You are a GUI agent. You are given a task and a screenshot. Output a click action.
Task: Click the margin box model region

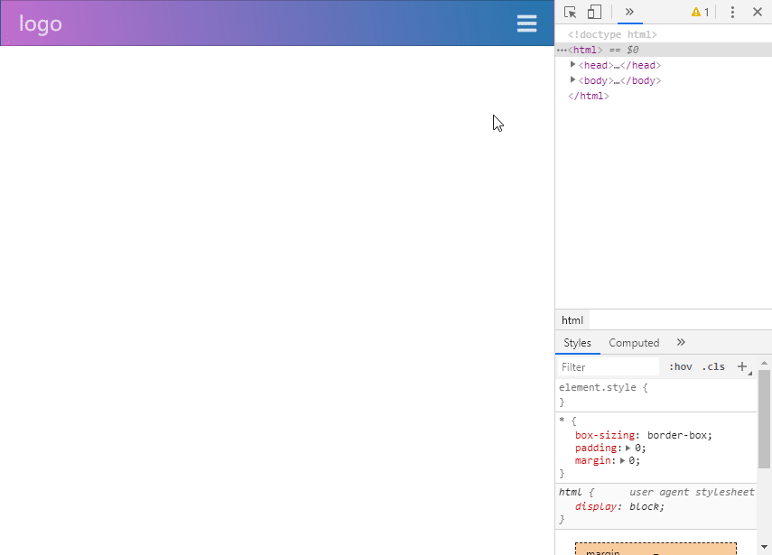point(656,549)
